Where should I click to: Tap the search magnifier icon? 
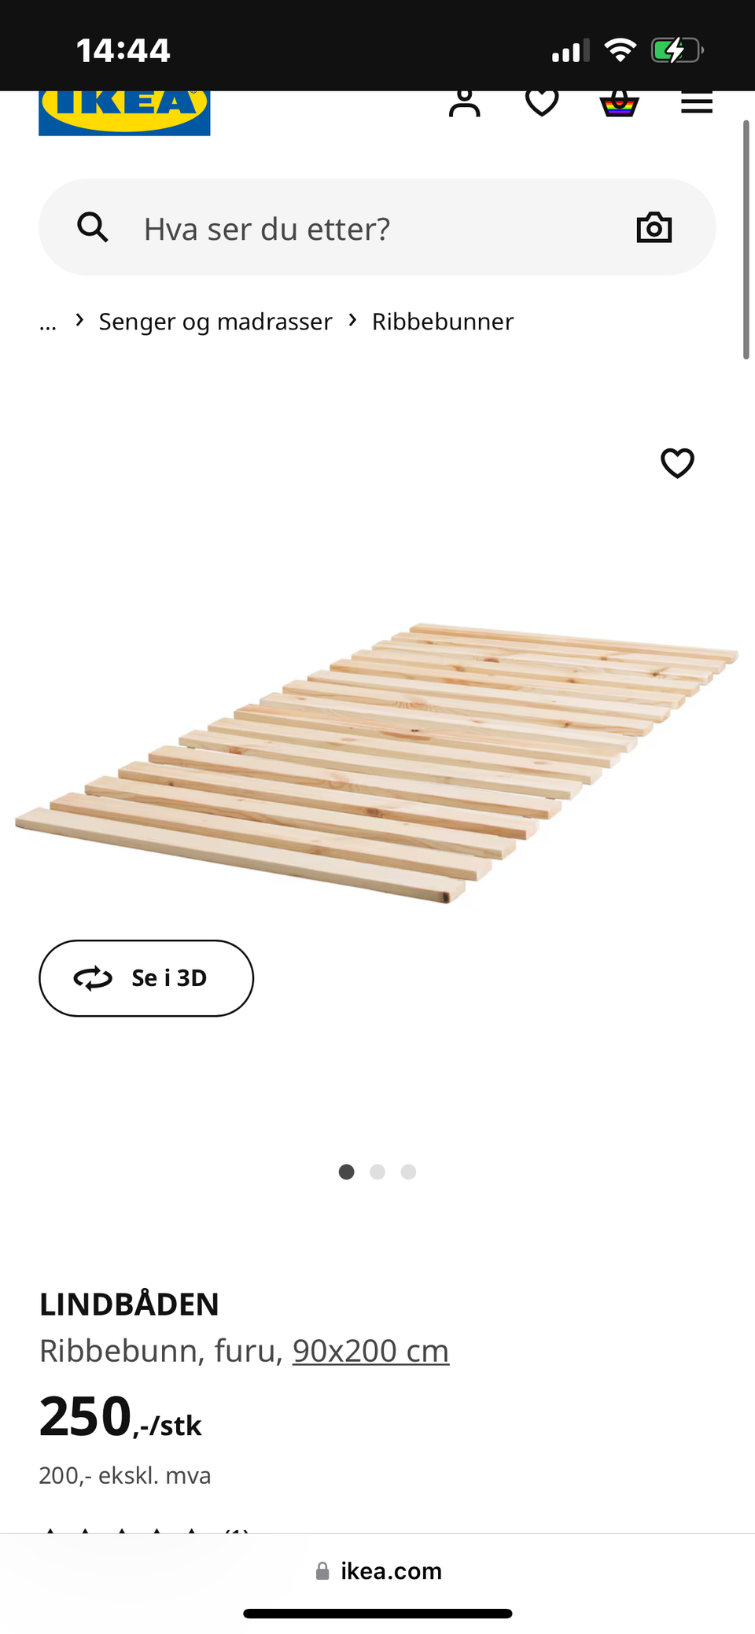93,227
